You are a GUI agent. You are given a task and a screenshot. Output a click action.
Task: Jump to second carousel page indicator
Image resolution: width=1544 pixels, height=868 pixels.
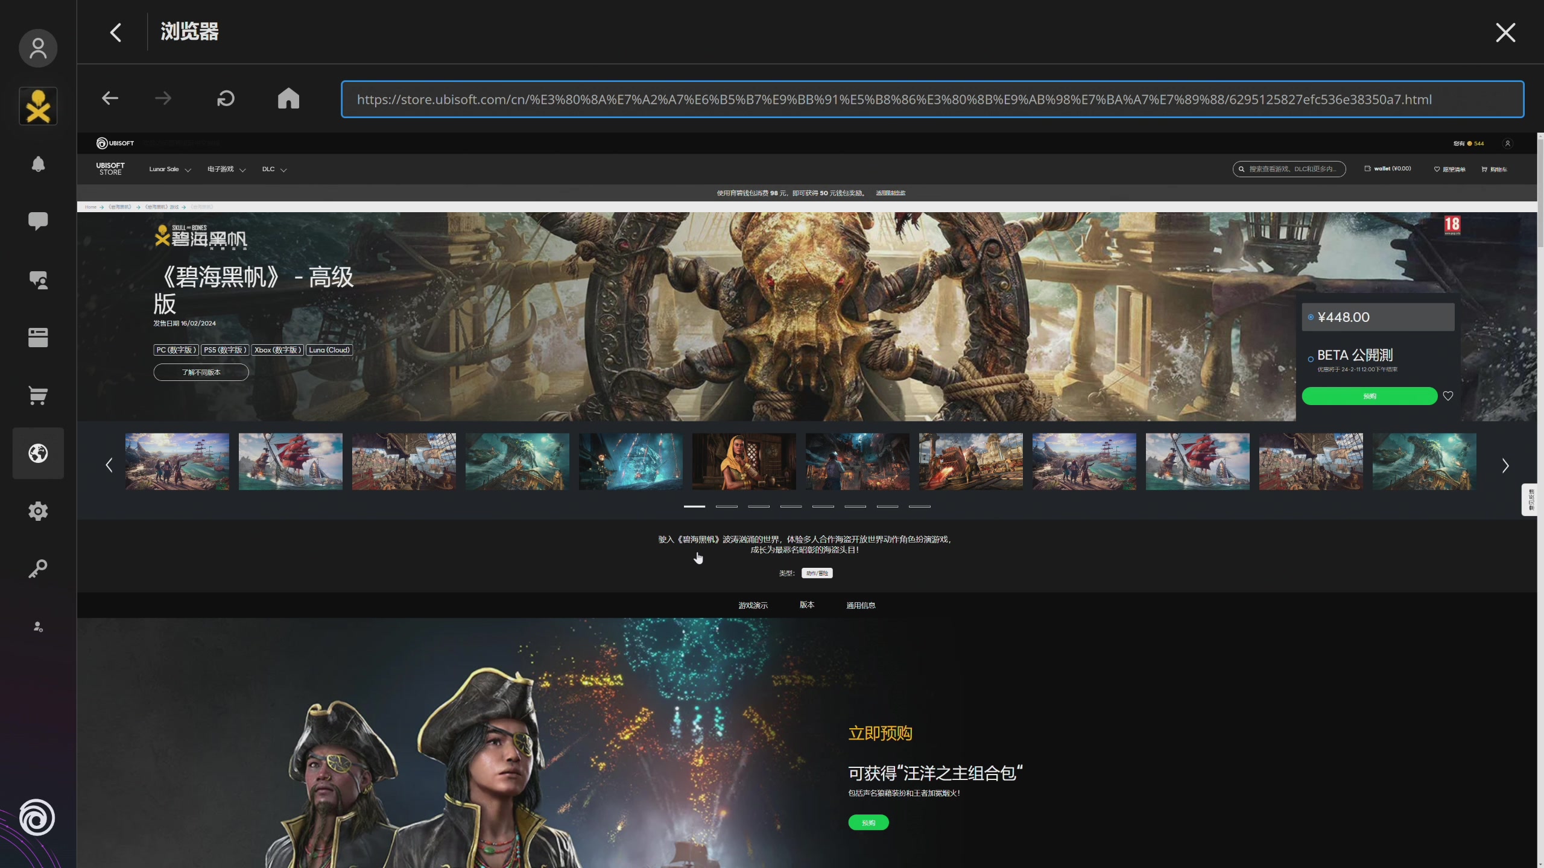click(x=727, y=506)
